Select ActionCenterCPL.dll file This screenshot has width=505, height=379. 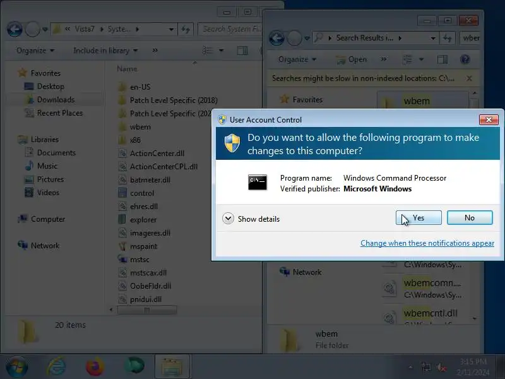(158, 167)
